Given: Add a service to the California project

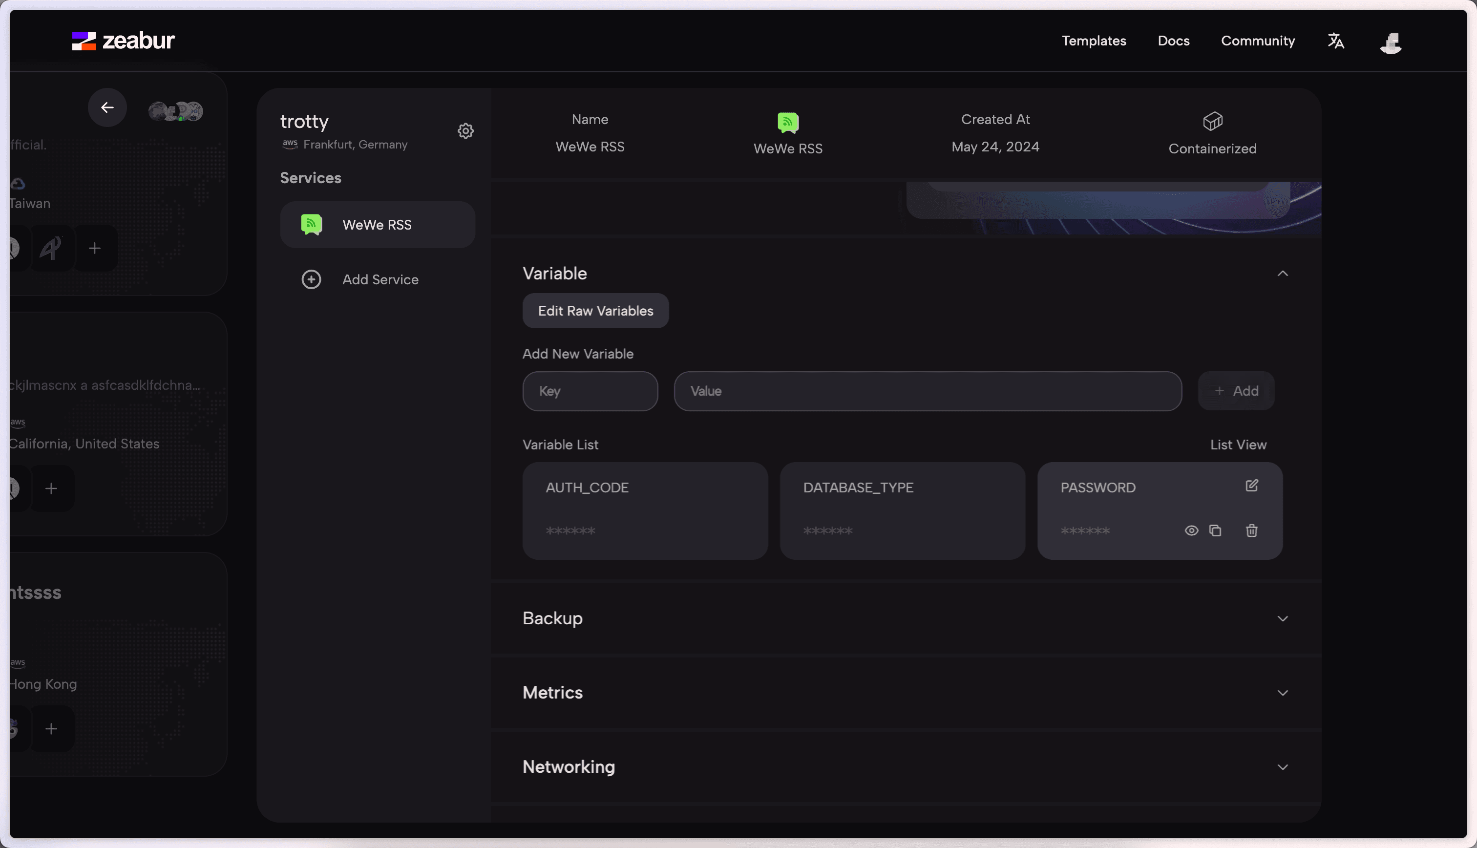Looking at the screenshot, I should click(x=51, y=488).
